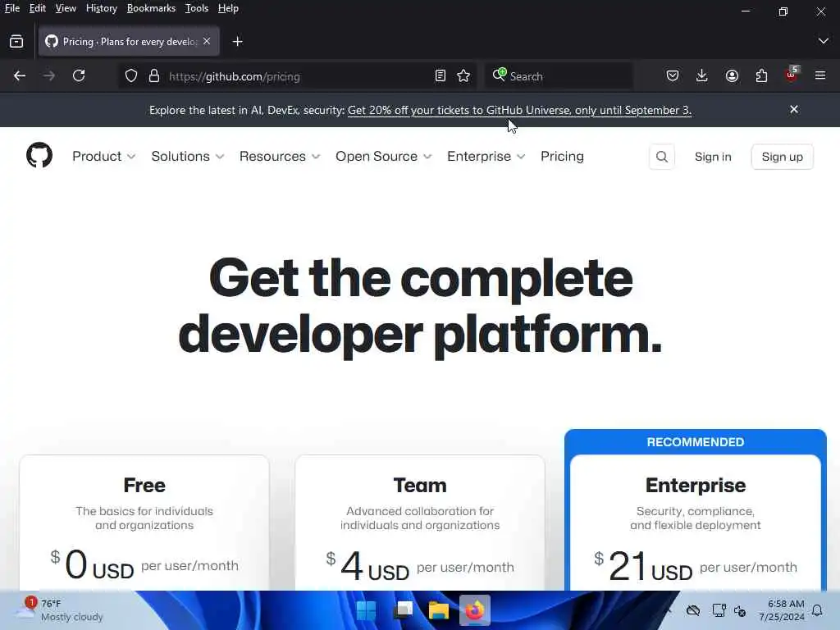The height and width of the screenshot is (630, 840).
Task: Select the Pricing GitHub browser tab
Action: pyautogui.click(x=129, y=41)
